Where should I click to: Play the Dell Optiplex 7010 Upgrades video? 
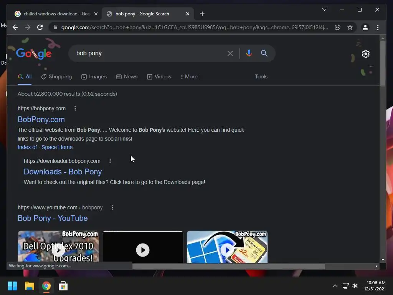tap(58, 247)
